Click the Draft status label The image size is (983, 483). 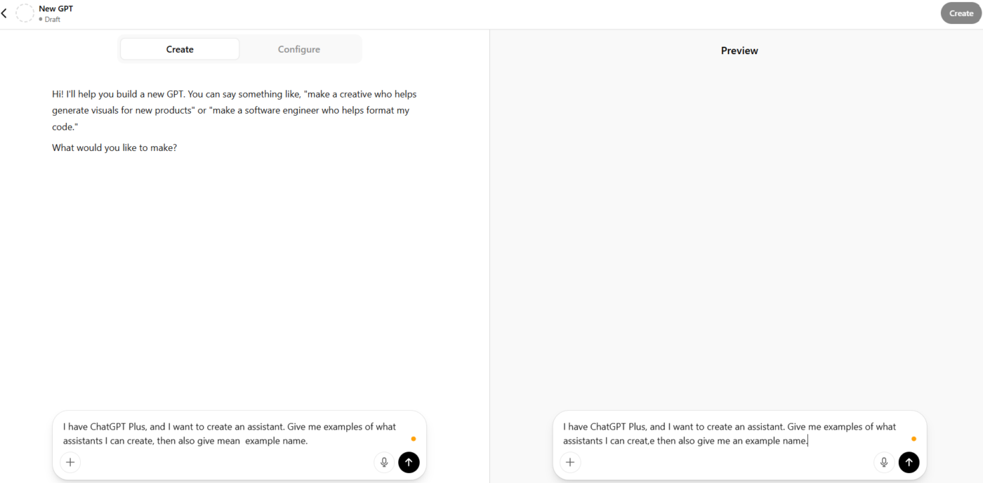pos(50,20)
